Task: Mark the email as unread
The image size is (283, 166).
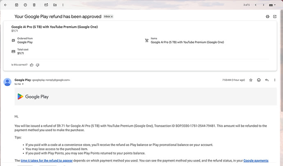Action: 46,5
